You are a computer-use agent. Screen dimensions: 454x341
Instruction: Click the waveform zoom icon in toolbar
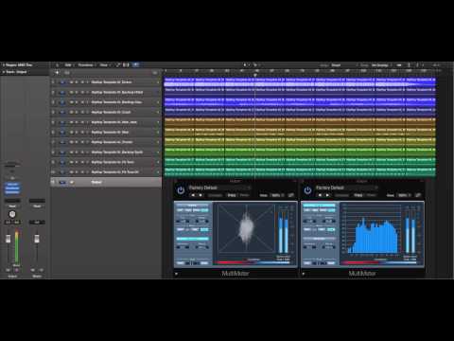[399, 65]
